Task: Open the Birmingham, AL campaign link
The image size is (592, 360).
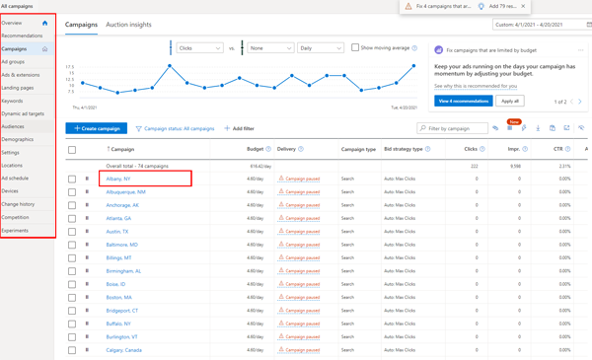Action: coord(123,271)
